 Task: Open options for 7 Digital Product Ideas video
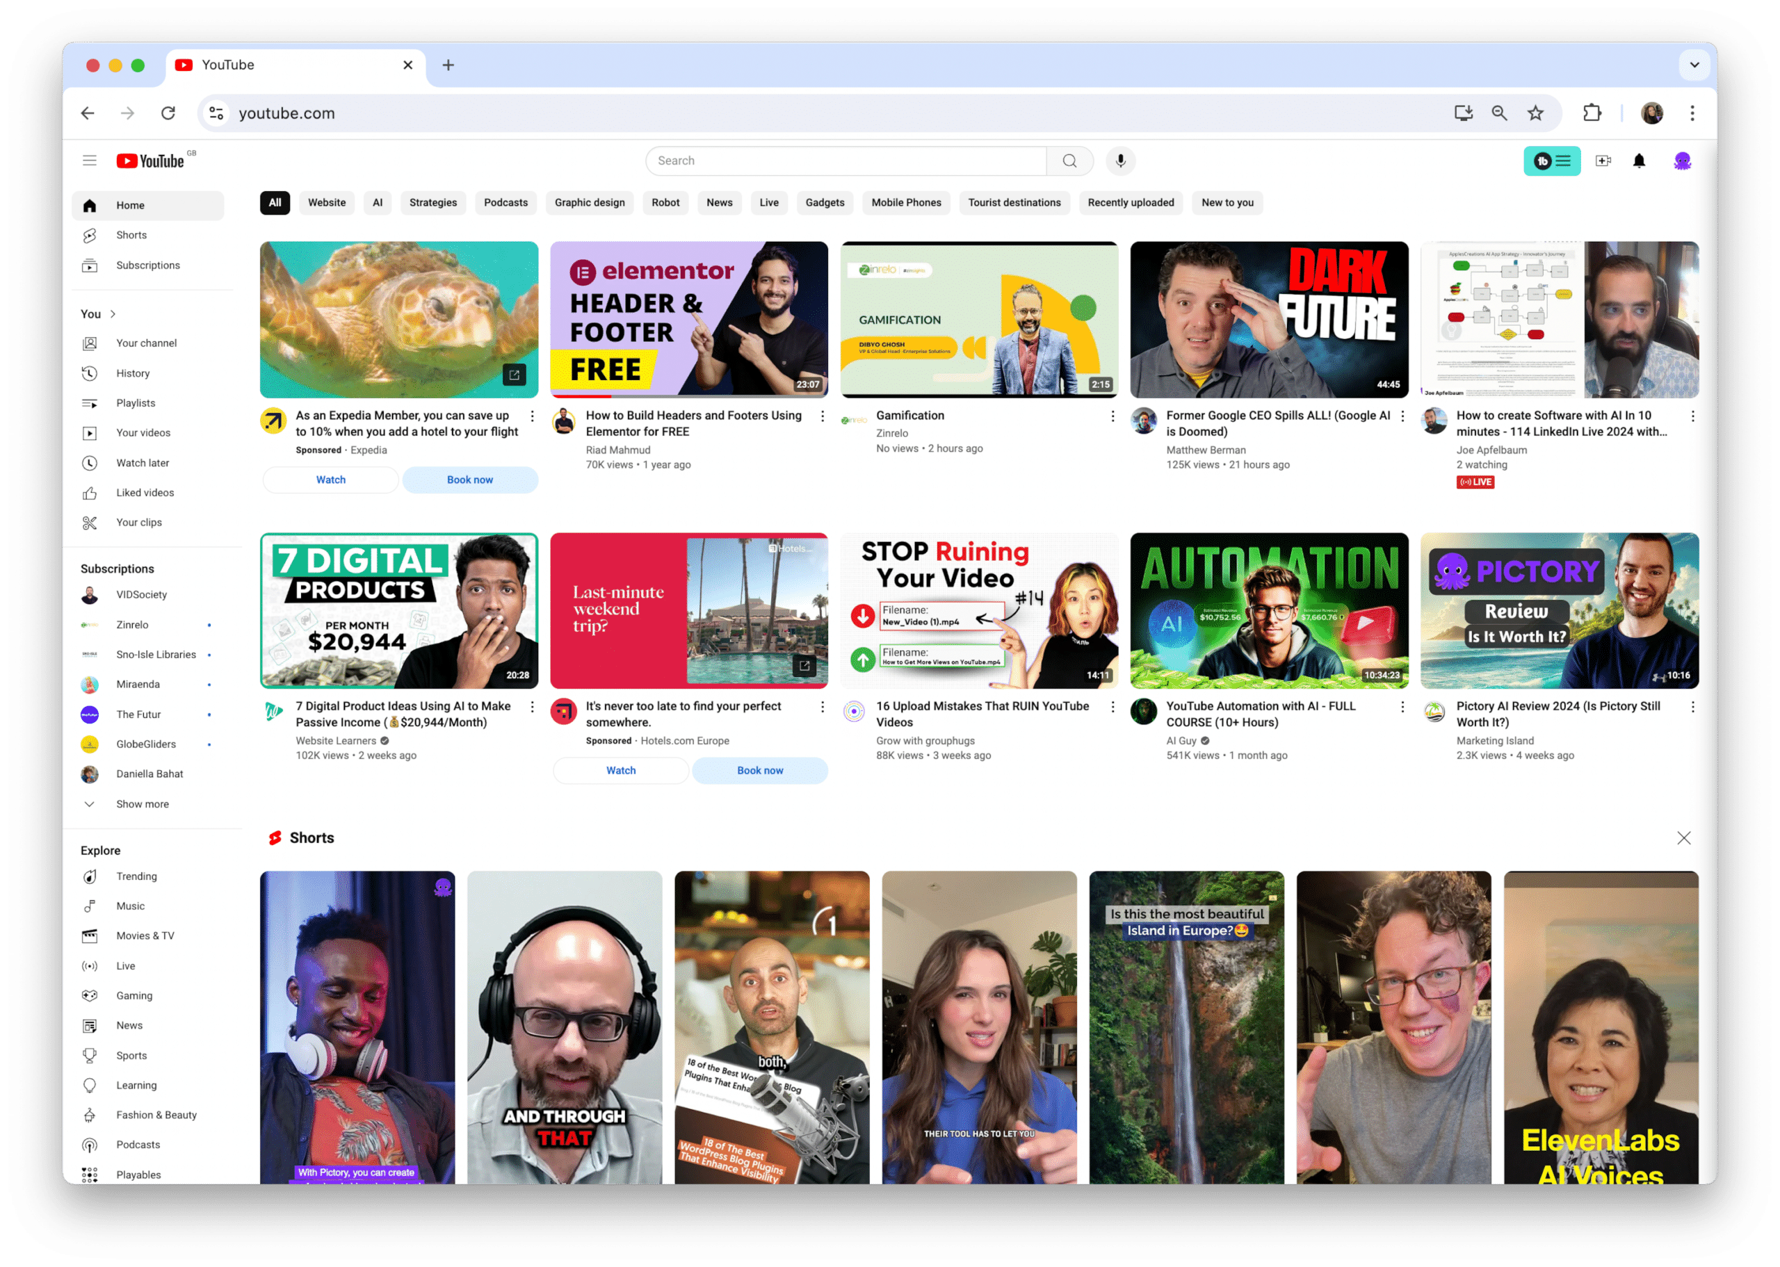point(532,707)
